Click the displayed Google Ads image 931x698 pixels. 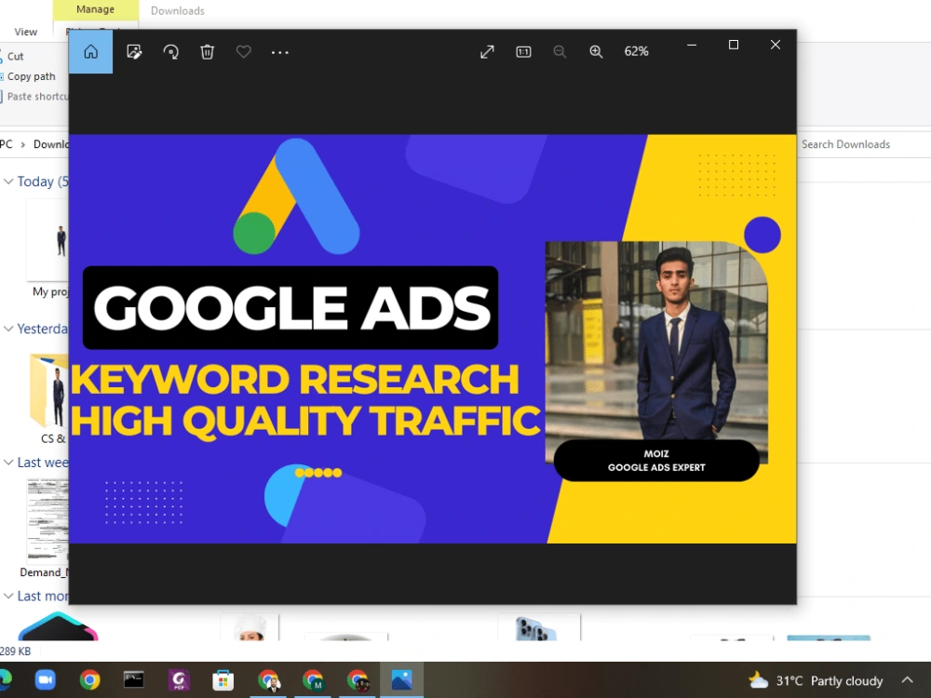pyautogui.click(x=432, y=339)
